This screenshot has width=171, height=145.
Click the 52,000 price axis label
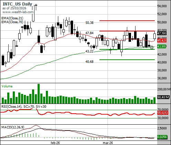pyautogui.click(x=162, y=14)
